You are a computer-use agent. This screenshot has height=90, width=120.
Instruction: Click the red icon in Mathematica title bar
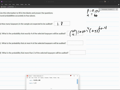click(71, 76)
